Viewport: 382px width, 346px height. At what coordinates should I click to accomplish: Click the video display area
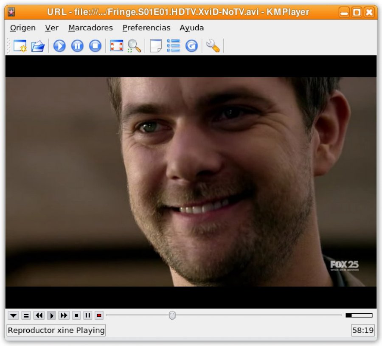[x=191, y=182]
